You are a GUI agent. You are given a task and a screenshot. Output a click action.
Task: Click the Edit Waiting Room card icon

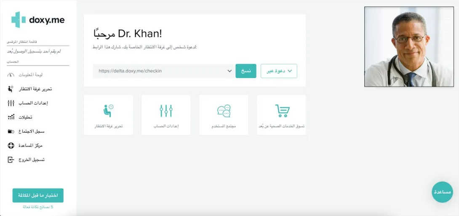pos(108,111)
